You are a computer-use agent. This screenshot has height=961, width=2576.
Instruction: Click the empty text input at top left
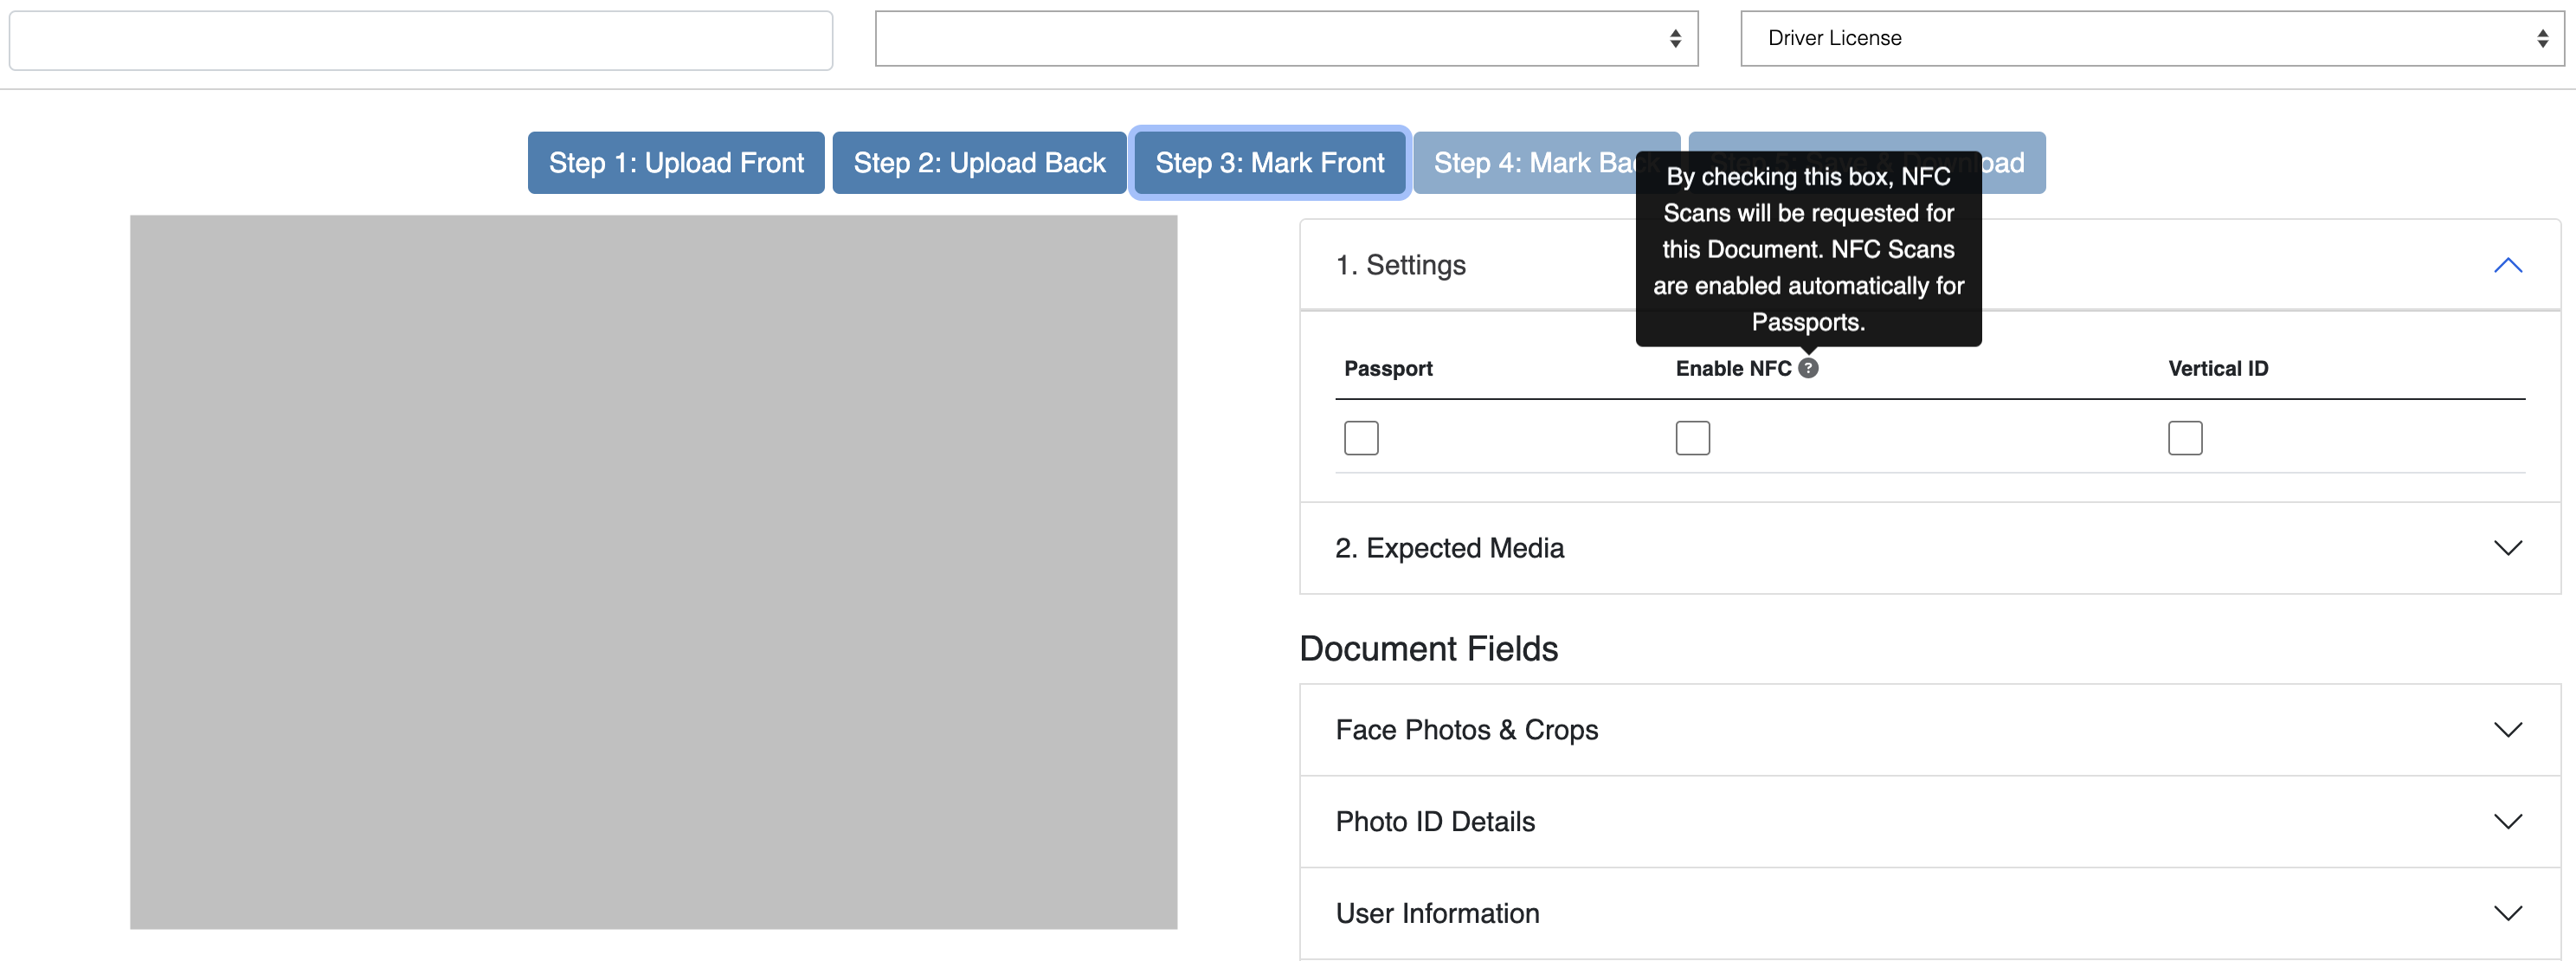tap(420, 41)
